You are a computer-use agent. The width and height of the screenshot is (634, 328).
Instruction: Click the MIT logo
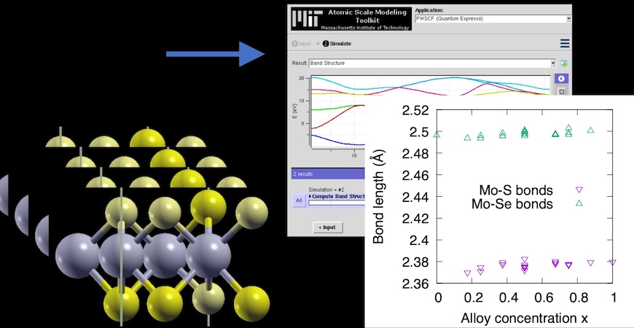click(305, 19)
